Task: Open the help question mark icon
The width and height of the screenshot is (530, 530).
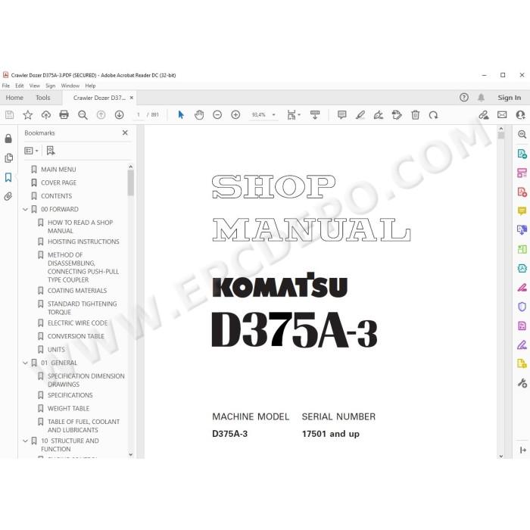Action: tap(463, 98)
